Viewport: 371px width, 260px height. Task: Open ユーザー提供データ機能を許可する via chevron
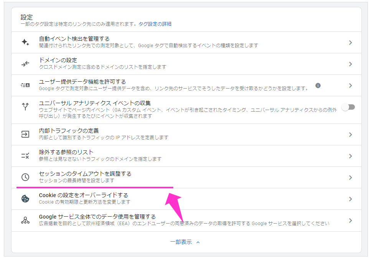coord(350,86)
